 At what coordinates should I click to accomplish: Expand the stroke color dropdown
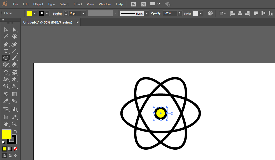click(47, 13)
